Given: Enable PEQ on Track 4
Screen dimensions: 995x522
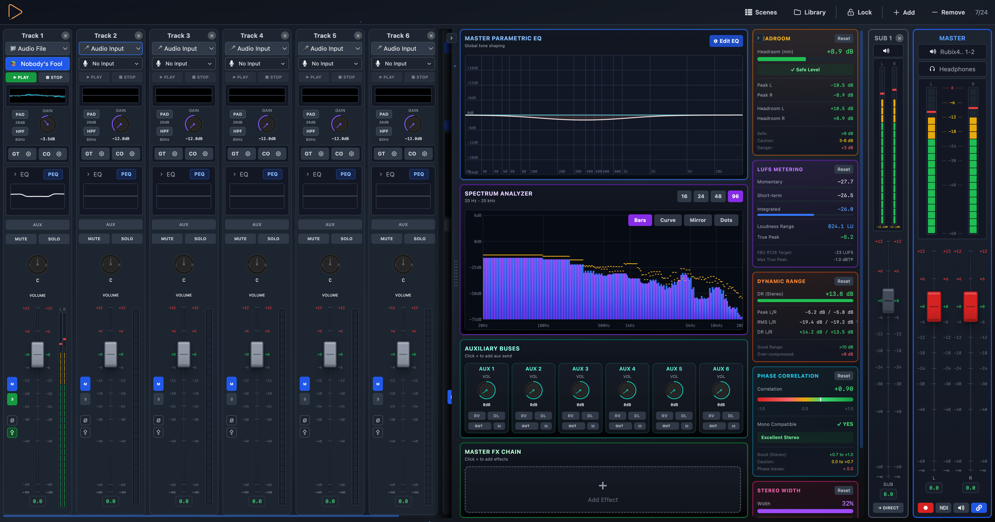Looking at the screenshot, I should coord(272,174).
